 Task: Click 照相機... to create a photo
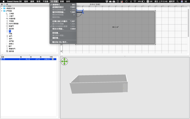56,33
